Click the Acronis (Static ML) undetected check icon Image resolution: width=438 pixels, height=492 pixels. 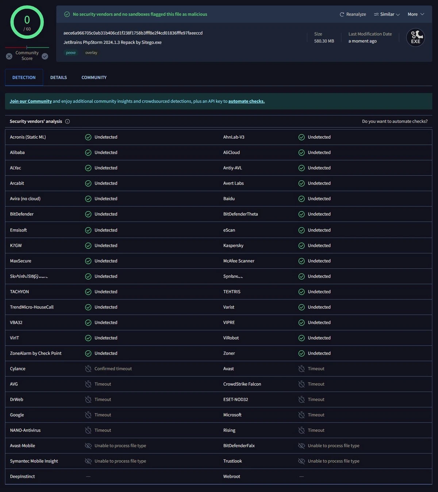[88, 137]
